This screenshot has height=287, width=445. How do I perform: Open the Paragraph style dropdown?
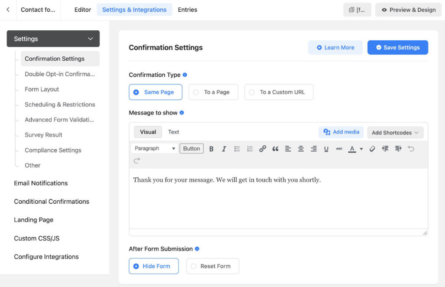click(x=154, y=148)
